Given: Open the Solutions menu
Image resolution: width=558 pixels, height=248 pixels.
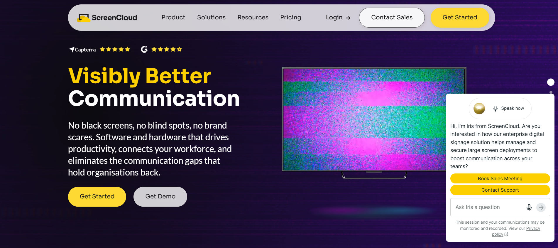Looking at the screenshot, I should (x=211, y=17).
